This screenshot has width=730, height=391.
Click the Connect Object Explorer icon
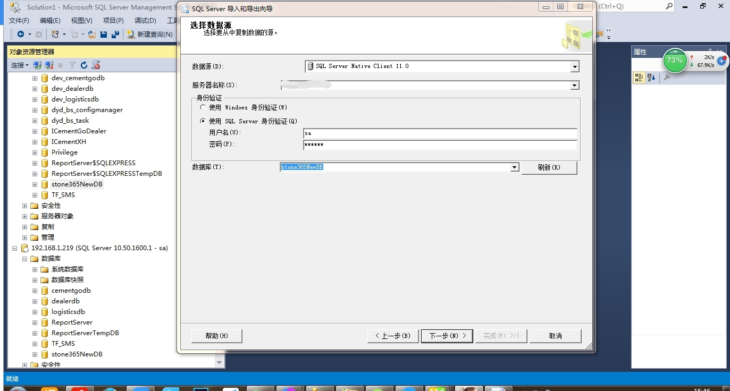point(37,65)
